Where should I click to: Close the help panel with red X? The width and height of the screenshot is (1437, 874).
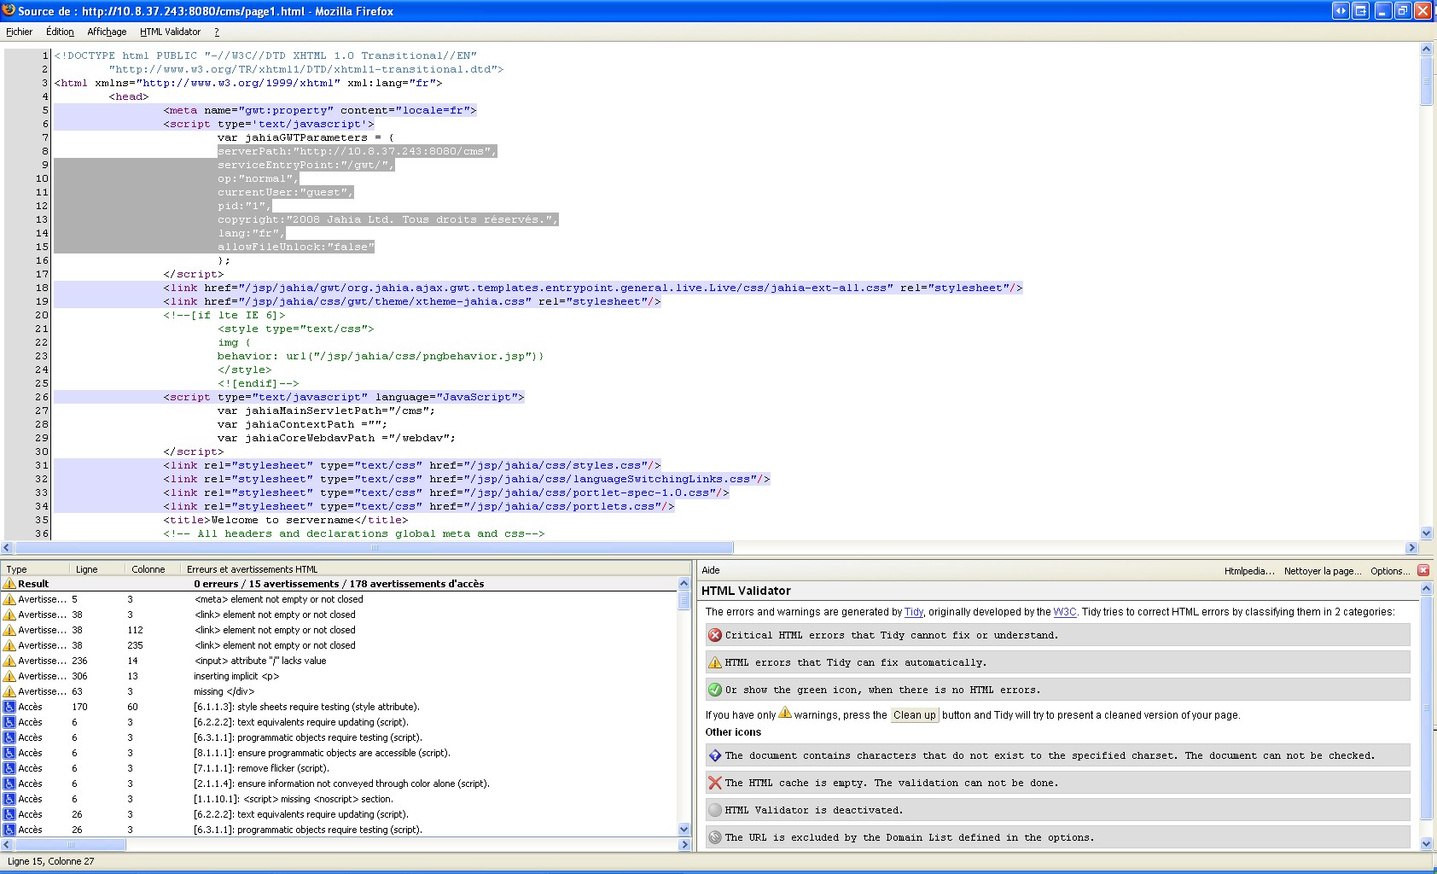tap(1423, 570)
